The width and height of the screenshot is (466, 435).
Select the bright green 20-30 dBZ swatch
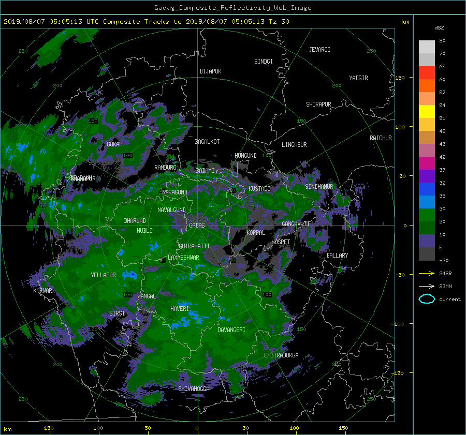coord(427,215)
